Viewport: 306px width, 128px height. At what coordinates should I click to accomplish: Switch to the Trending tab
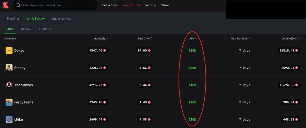tap(13, 19)
